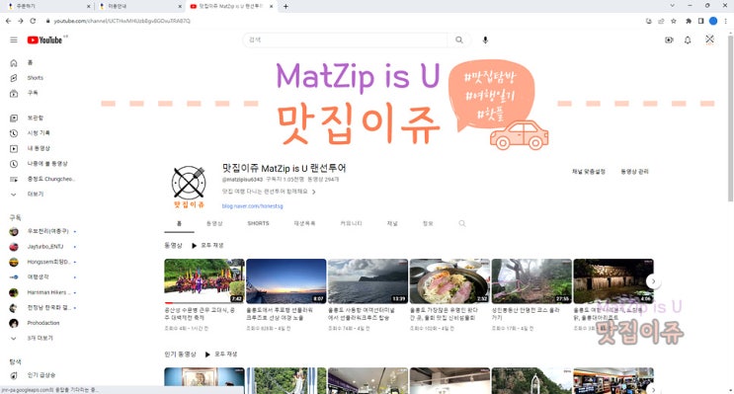This screenshot has height=394, width=734.
Task: Switch to the Channels (채널) tab
Action: pos(392,224)
